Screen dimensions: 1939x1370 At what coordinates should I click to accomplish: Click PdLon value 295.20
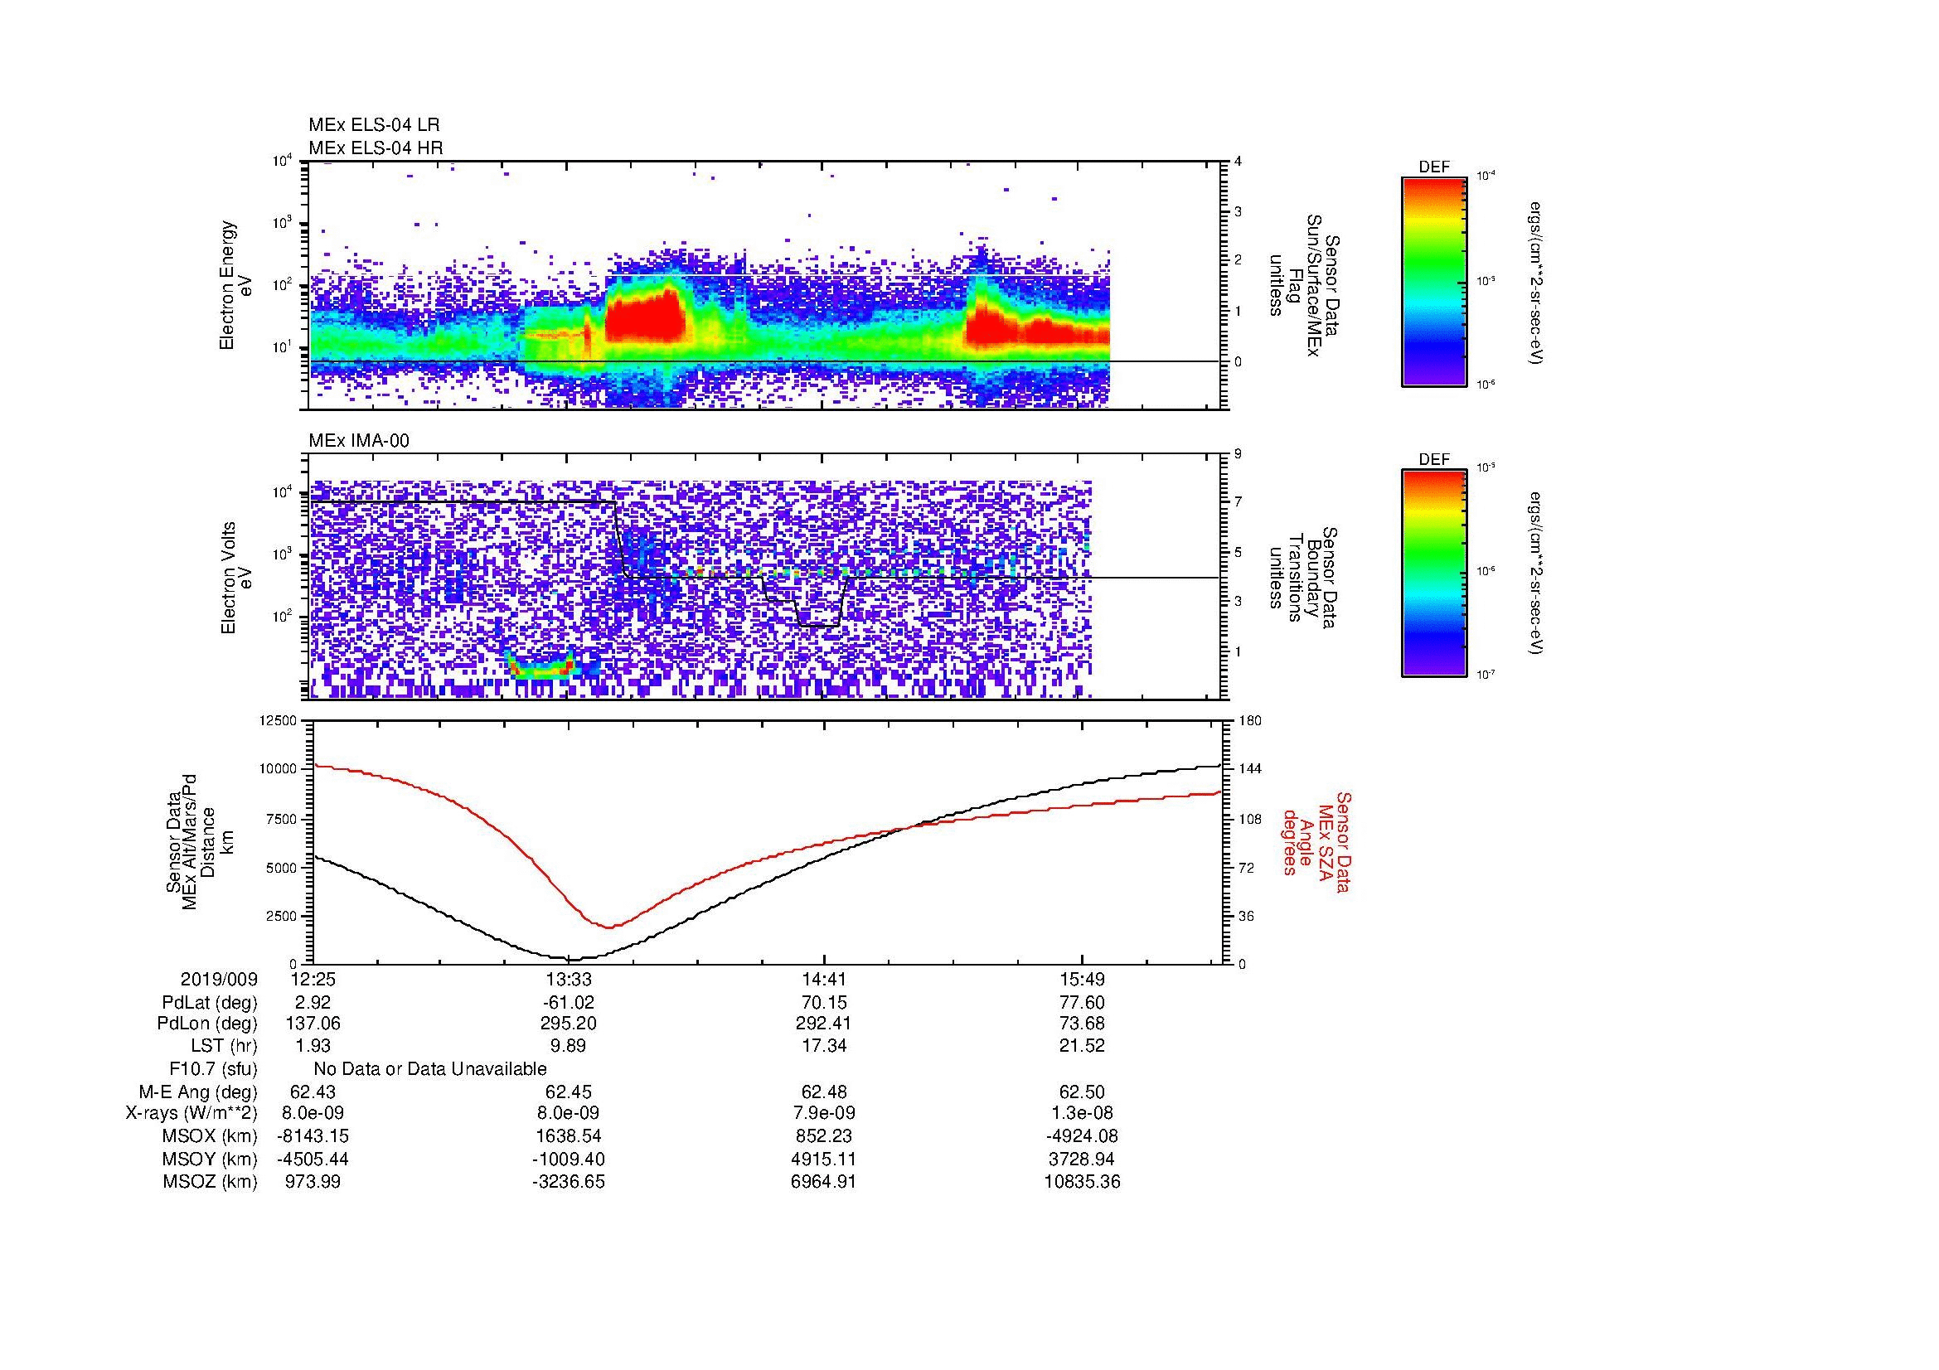(569, 1024)
